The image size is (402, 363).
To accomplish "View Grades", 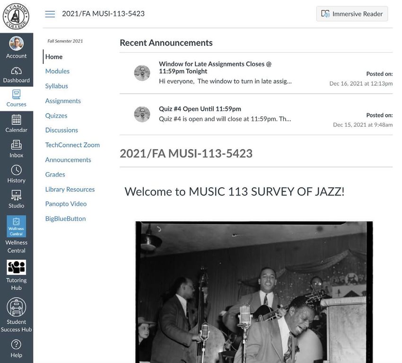I will tap(55, 175).
